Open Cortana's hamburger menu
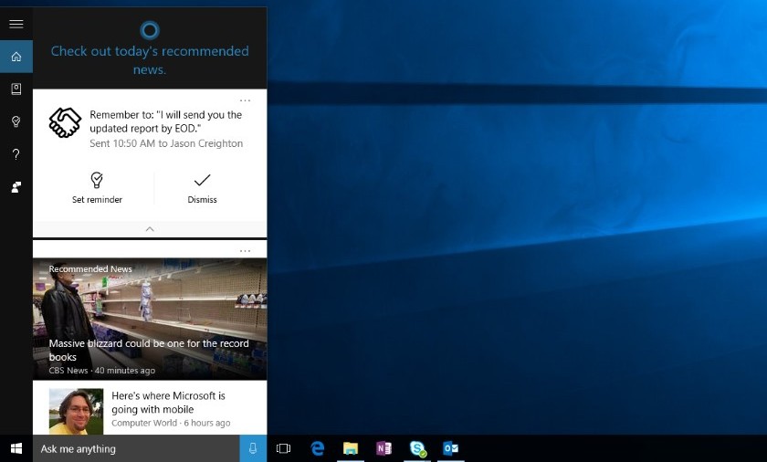This screenshot has height=462, width=767. click(x=16, y=24)
